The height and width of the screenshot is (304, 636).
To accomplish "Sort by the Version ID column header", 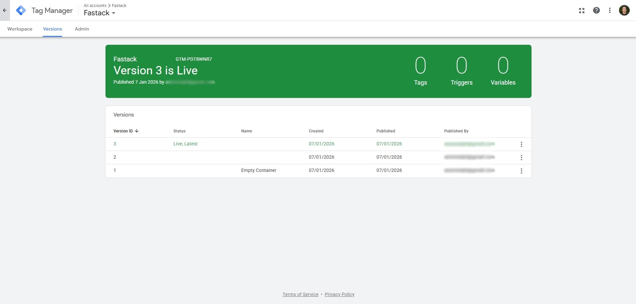I will 123,131.
